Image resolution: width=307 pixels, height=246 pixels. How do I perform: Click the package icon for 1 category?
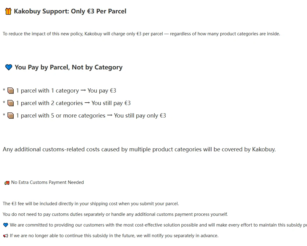pyautogui.click(x=11, y=91)
